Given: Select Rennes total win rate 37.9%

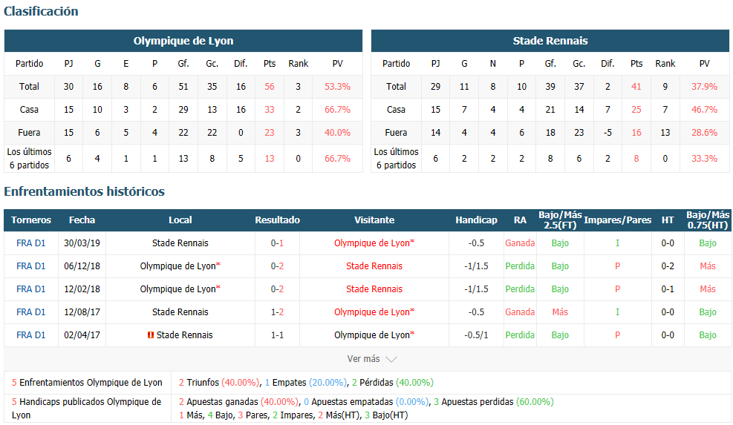Looking at the screenshot, I should point(705,86).
